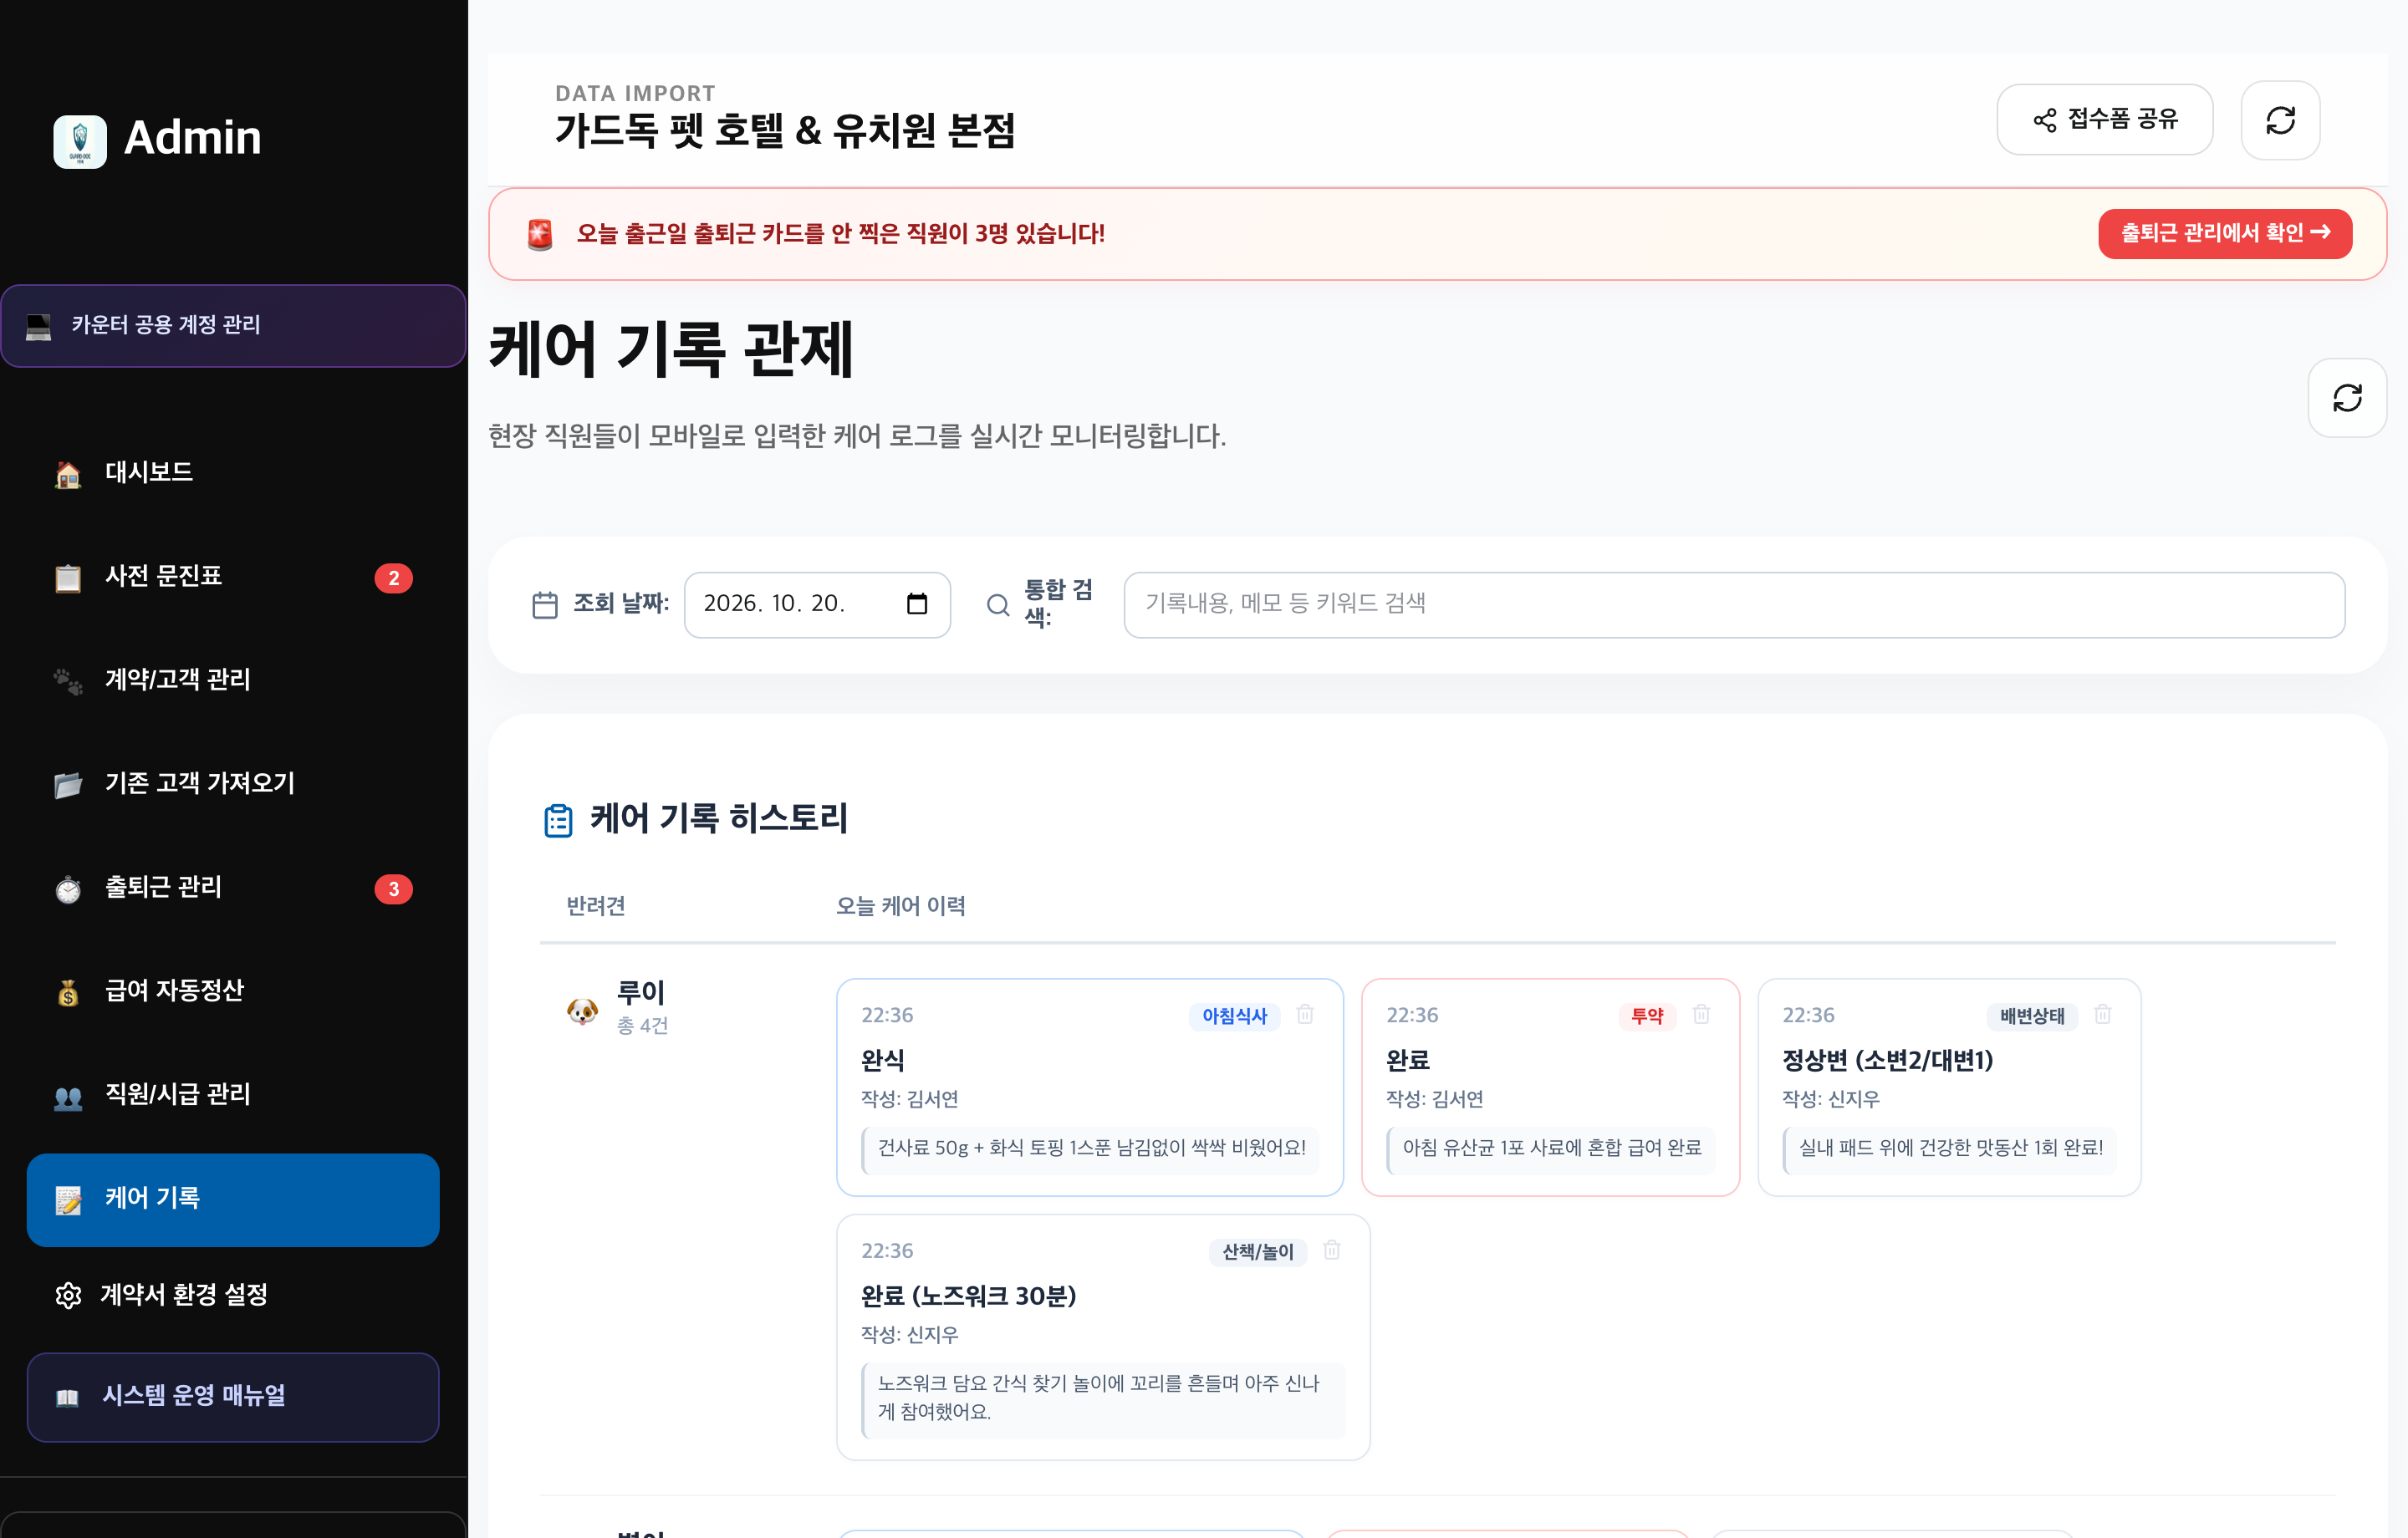This screenshot has width=2408, height=1538.
Task: Select 케어 기록 sidebar item
Action: tap(233, 1200)
